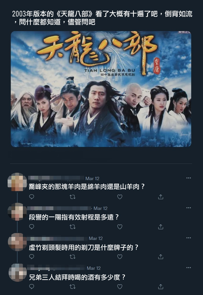Like the 段譽 一陽指 range comment
The image size is (203, 295).
120,227
